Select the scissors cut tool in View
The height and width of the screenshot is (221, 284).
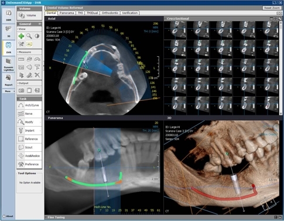21,44
